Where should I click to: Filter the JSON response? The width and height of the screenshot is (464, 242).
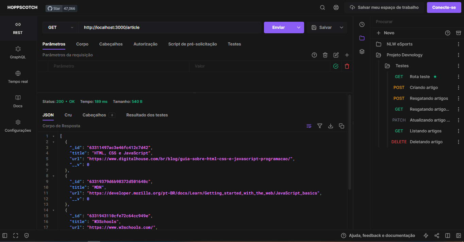320,126
